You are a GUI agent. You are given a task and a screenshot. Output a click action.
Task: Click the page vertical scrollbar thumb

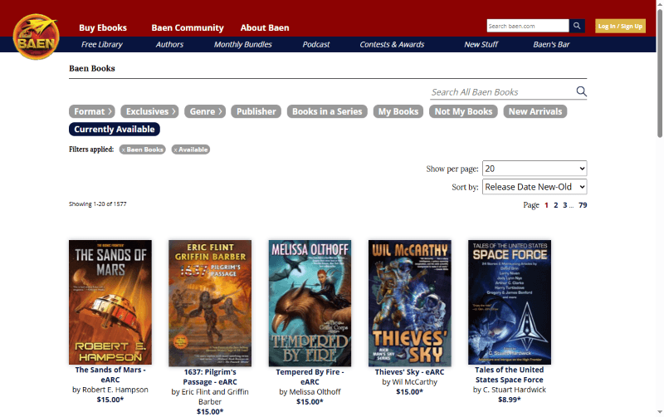tap(660, 72)
